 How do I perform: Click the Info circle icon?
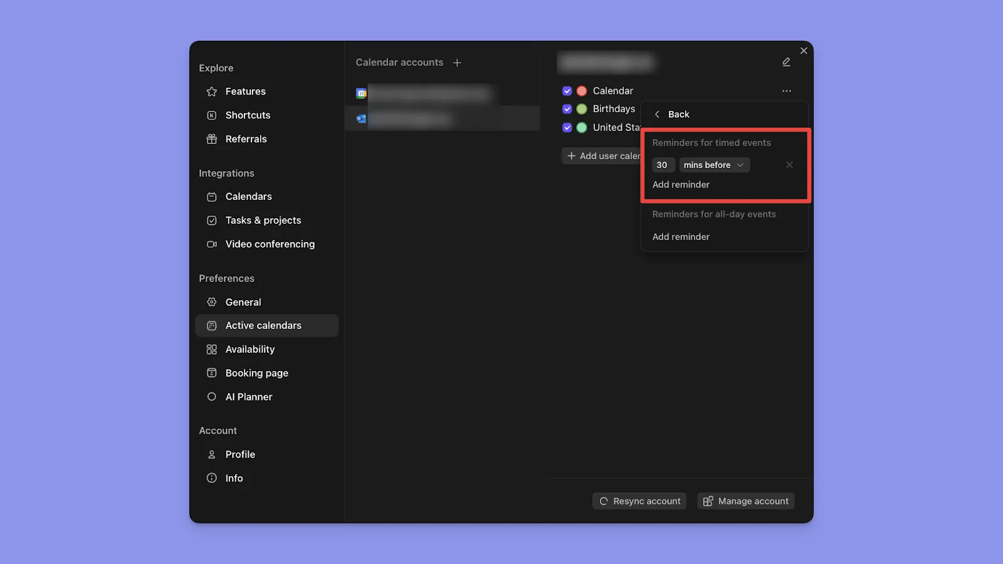click(x=212, y=479)
